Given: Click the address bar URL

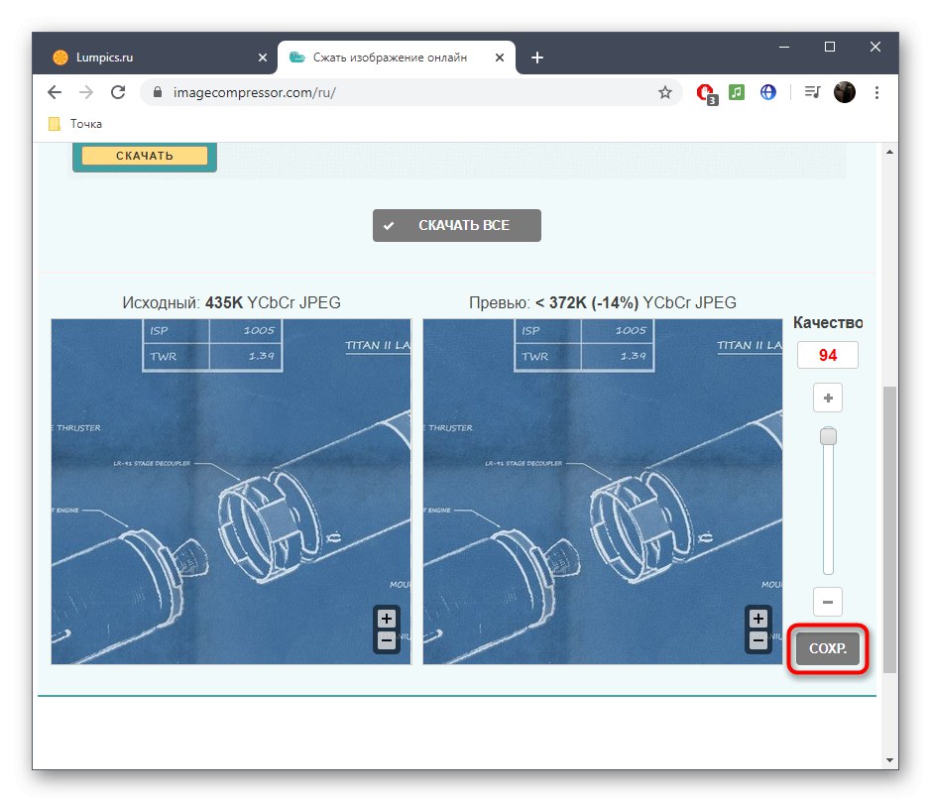Looking at the screenshot, I should coord(254,92).
